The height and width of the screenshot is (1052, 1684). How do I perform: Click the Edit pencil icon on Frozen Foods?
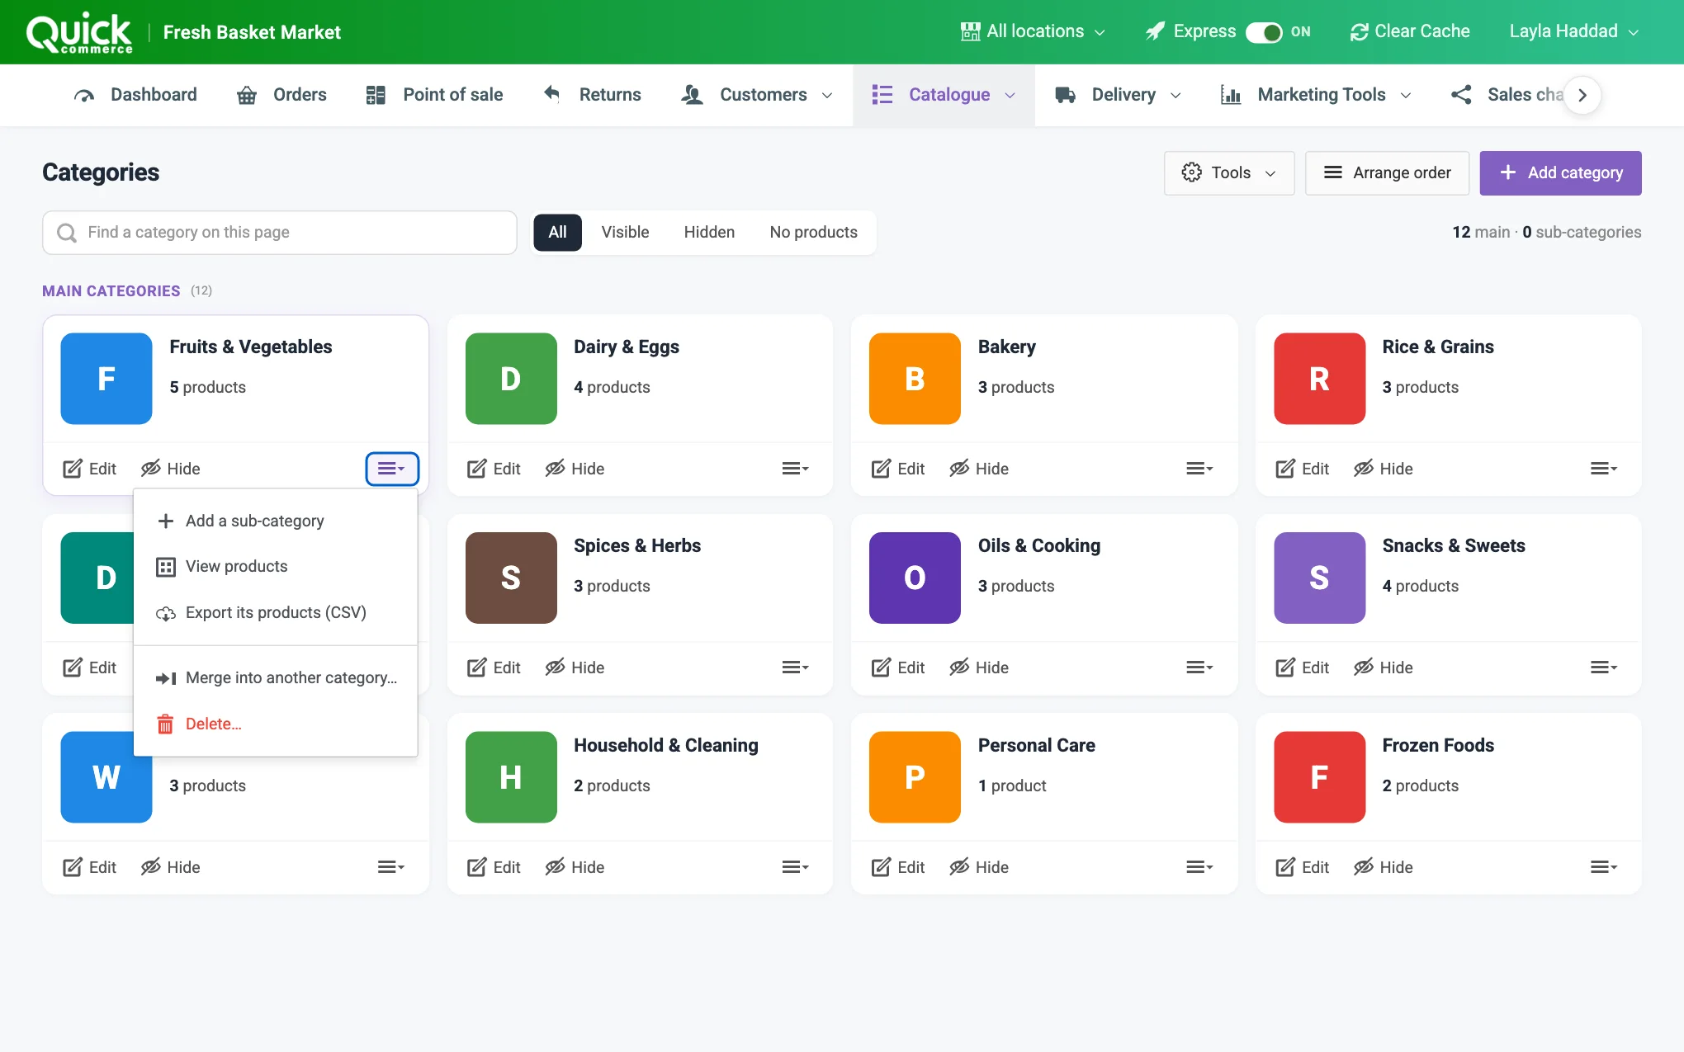point(1285,867)
